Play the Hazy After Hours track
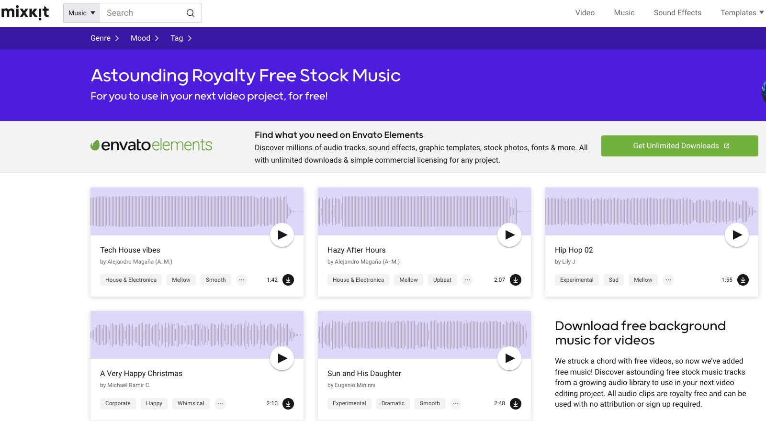 [509, 235]
